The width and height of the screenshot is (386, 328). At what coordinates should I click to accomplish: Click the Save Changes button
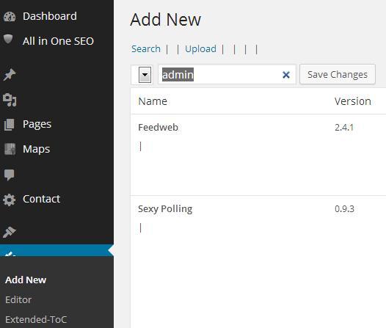[338, 74]
